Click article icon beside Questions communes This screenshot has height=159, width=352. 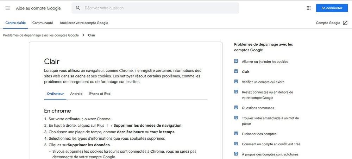pos(236,108)
